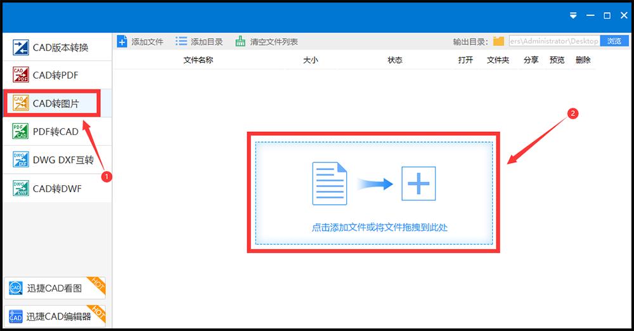Click the 预览 column header
The width and height of the screenshot is (634, 331).
click(x=557, y=60)
